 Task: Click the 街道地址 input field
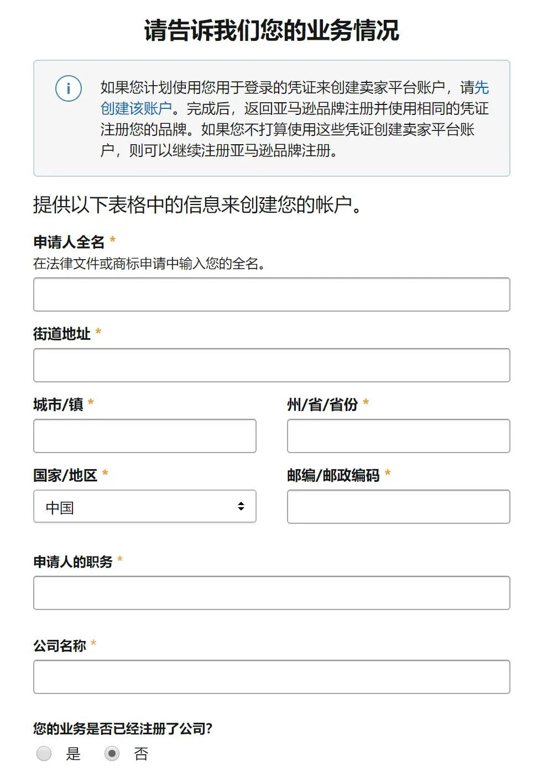(x=272, y=365)
